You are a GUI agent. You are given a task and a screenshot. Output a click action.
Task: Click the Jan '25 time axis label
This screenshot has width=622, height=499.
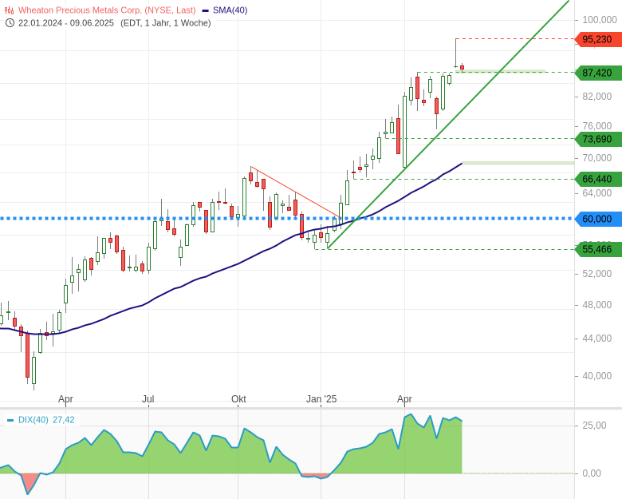(x=321, y=399)
